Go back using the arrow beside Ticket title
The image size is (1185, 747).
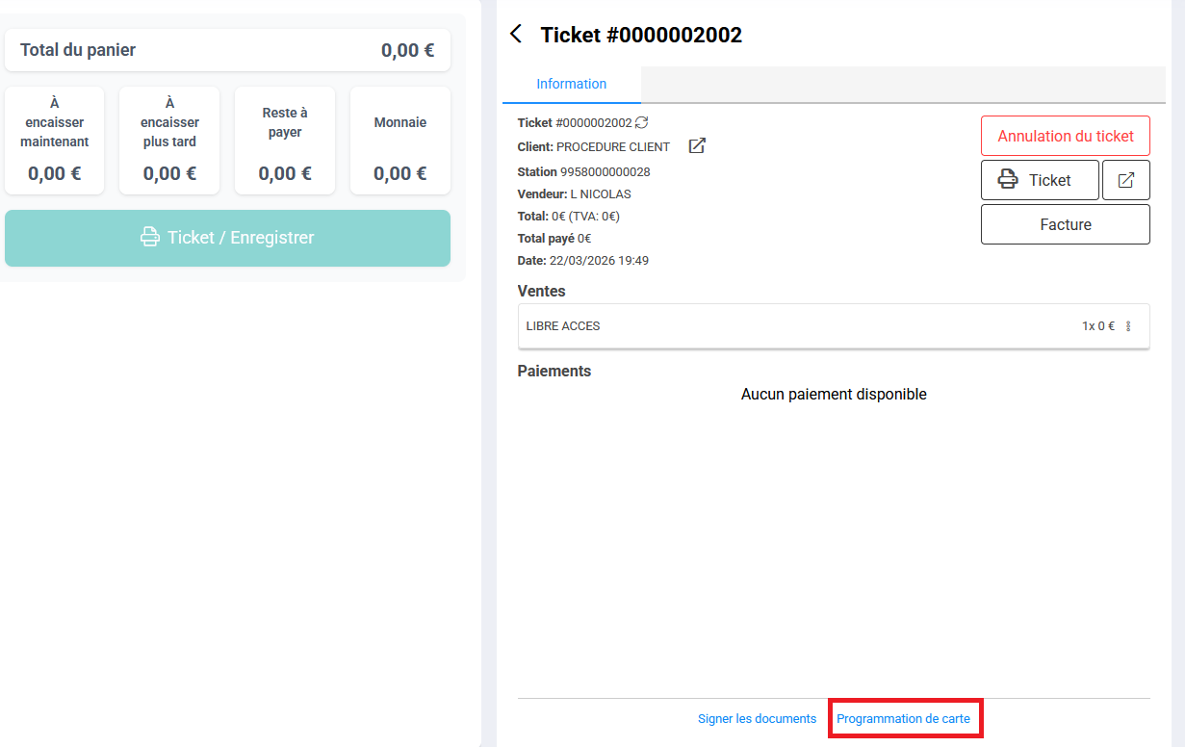point(516,35)
